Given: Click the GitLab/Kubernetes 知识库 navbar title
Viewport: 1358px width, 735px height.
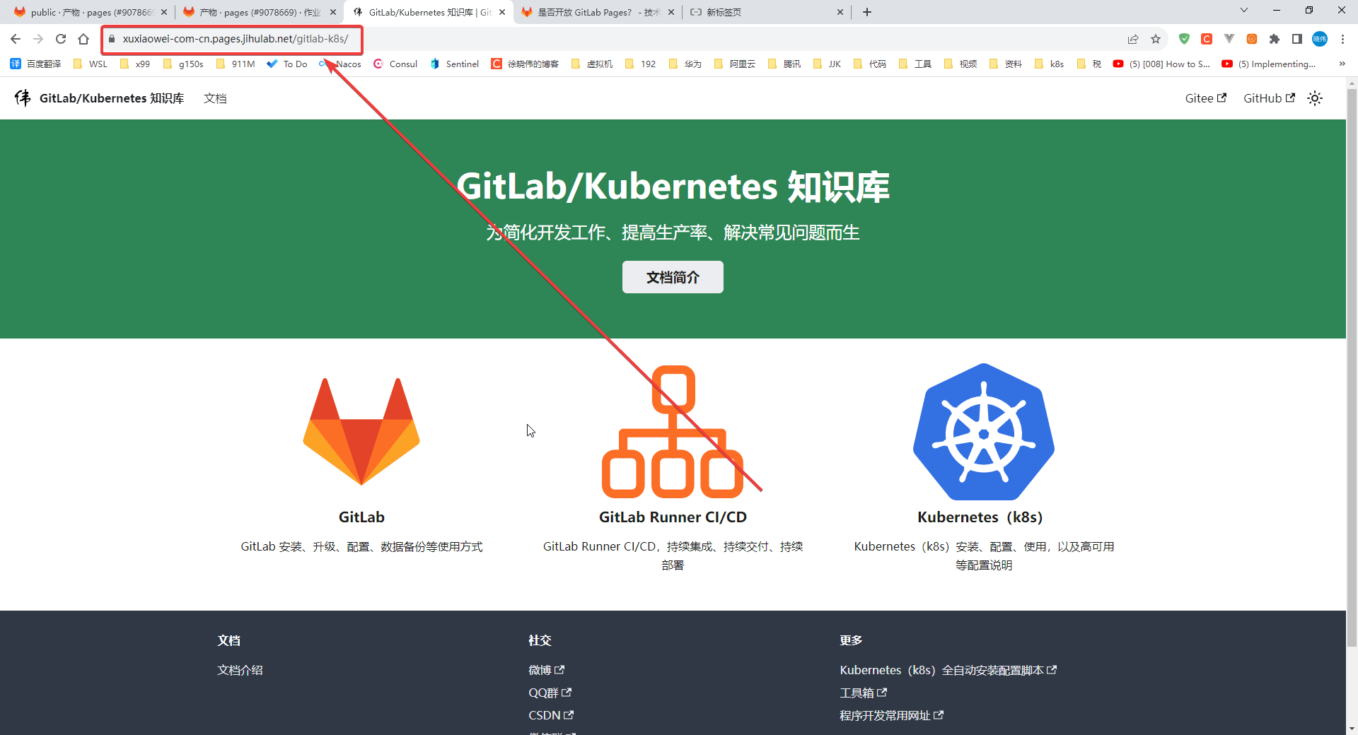Looking at the screenshot, I should point(112,98).
